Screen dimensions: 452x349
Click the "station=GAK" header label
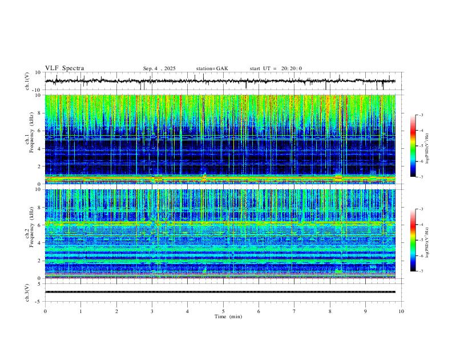(x=212, y=68)
